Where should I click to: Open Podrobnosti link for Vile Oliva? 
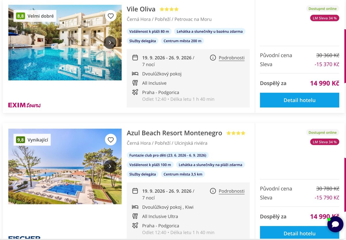232,58
